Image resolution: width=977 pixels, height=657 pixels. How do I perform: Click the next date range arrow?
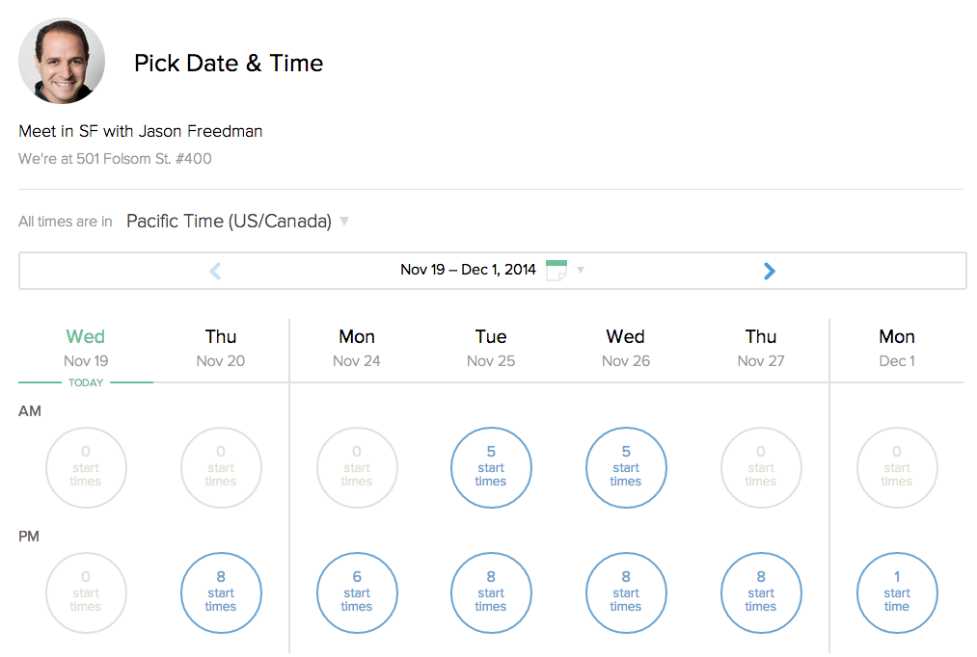pos(769,272)
